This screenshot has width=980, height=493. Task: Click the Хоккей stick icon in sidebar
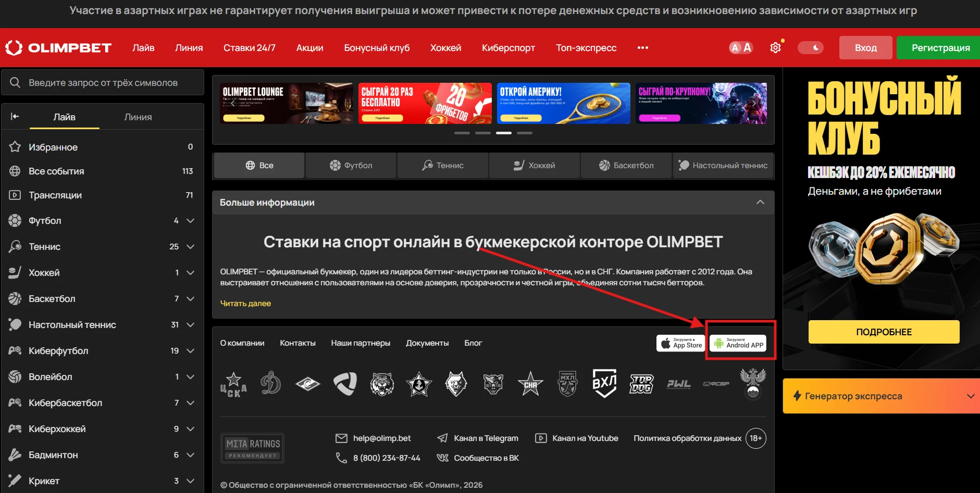(15, 273)
